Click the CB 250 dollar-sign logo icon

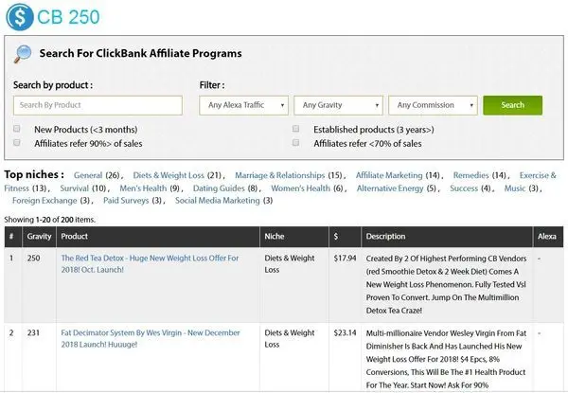point(20,17)
